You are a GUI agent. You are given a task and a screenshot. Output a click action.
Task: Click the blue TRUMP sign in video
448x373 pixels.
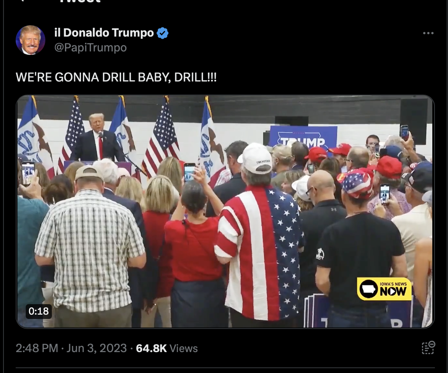tap(303, 137)
